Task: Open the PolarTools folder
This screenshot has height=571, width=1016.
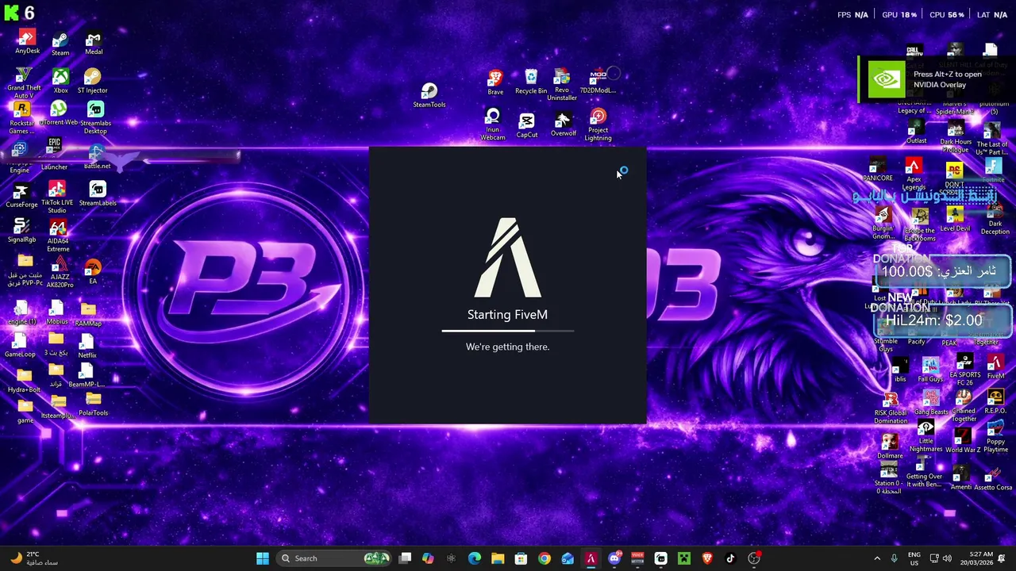Action: [93, 404]
